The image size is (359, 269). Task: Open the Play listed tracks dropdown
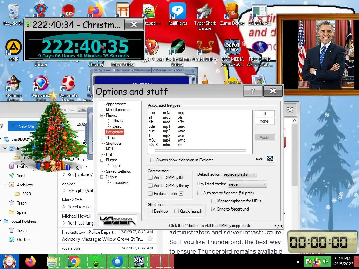click(248, 184)
